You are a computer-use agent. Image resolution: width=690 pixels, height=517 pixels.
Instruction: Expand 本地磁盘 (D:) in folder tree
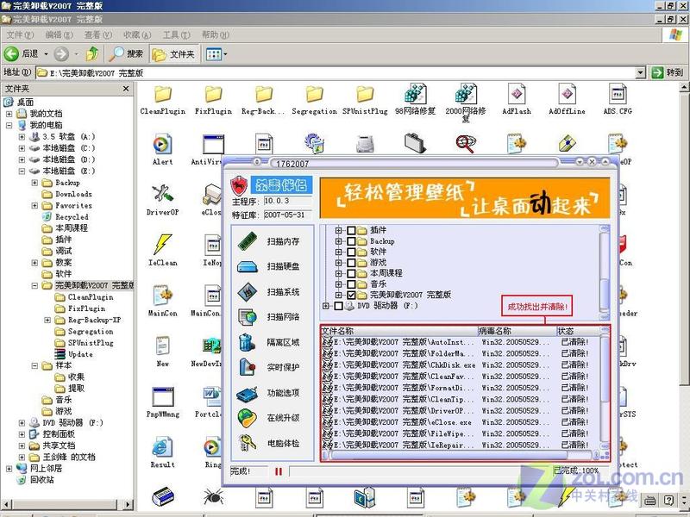22,159
